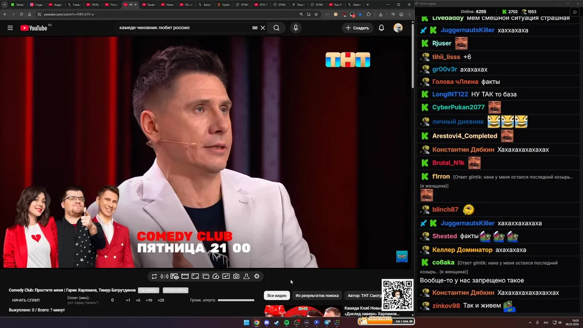Close the active YouTube browser tab
Viewport: 583px width, 328px height.
pos(135,5)
